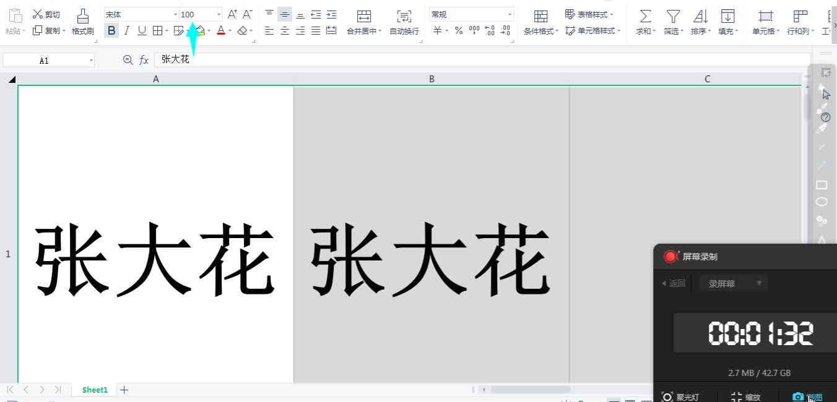Click the Cut (剪切) scissors icon
Image resolution: width=837 pixels, height=402 pixels.
[x=38, y=14]
